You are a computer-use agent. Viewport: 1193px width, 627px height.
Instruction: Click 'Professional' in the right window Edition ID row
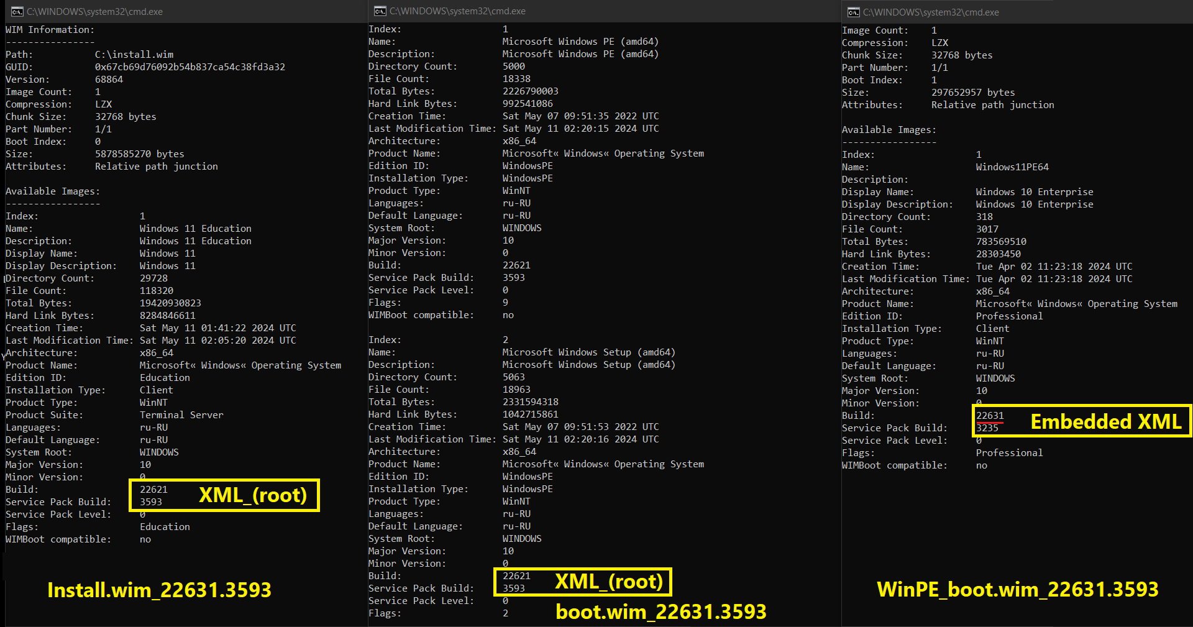(1010, 316)
